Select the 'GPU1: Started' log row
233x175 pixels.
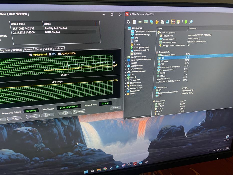(x=54, y=32)
